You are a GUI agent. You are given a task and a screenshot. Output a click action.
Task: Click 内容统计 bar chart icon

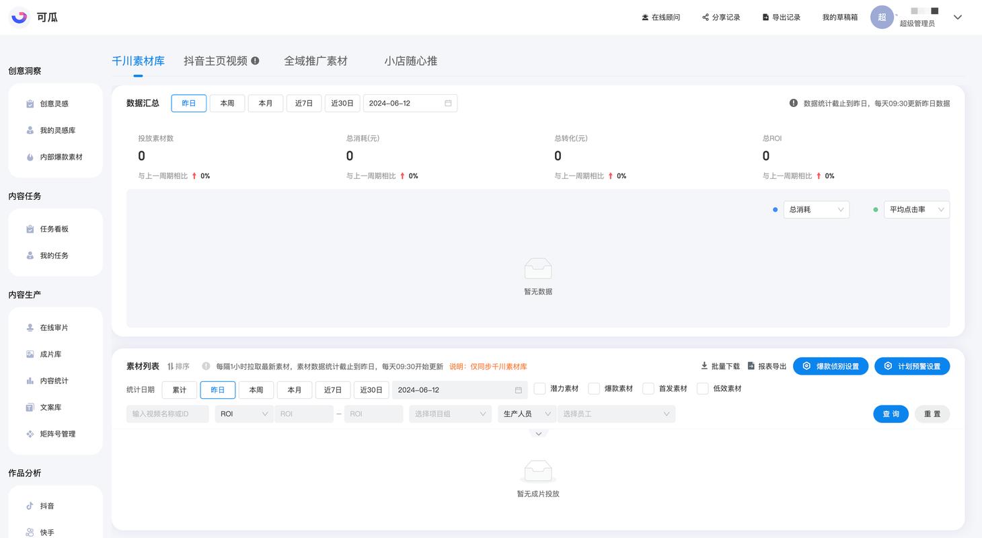point(30,381)
